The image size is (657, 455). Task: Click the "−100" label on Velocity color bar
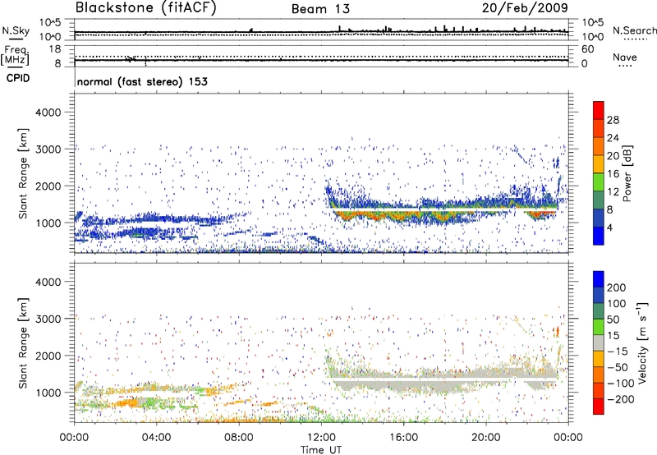621,384
